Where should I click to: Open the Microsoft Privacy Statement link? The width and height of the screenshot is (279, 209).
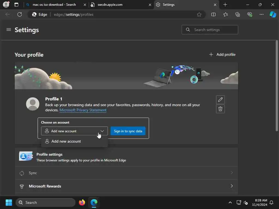pos(83,110)
